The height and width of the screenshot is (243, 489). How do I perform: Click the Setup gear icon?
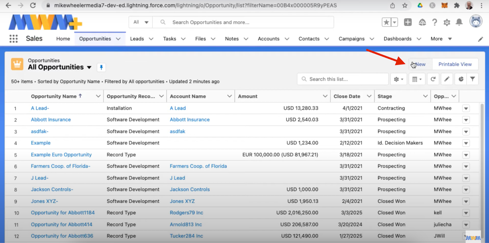tap(447, 22)
